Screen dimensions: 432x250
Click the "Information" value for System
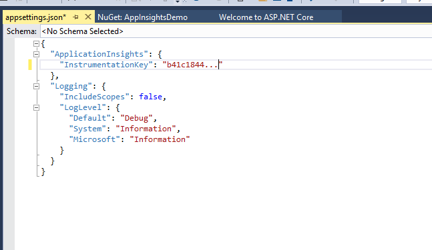point(146,129)
